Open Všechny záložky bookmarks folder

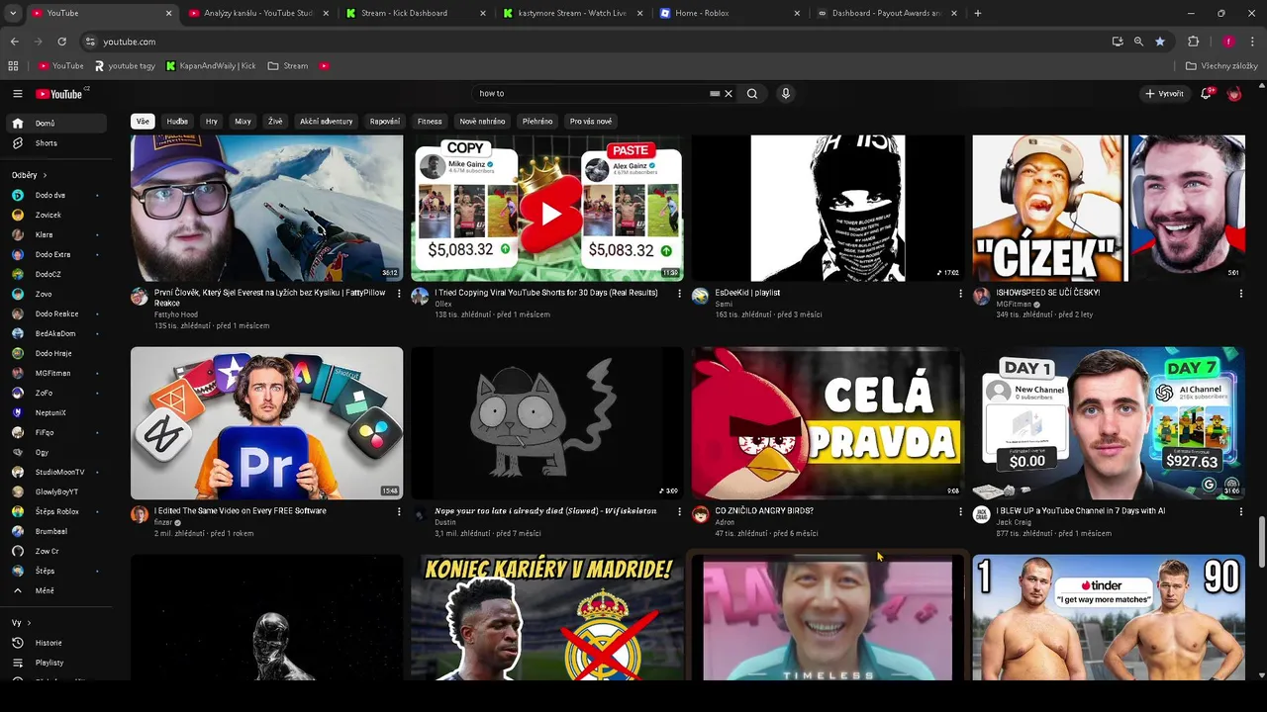pyautogui.click(x=1221, y=66)
